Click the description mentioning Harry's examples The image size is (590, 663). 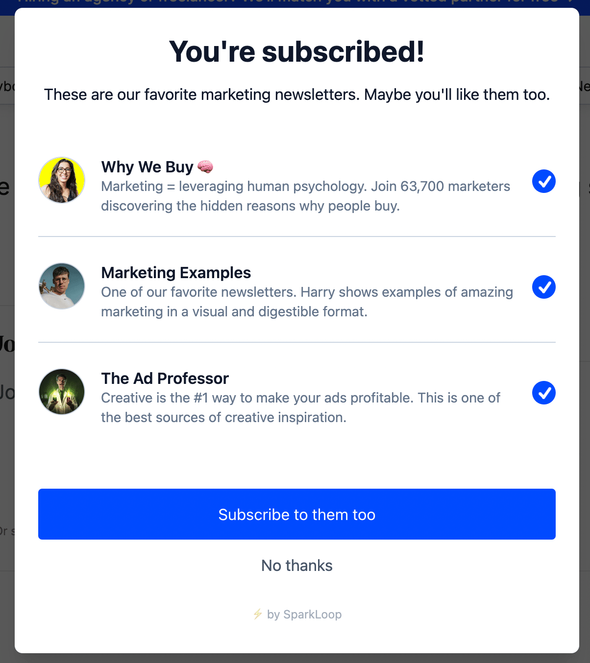point(307,302)
